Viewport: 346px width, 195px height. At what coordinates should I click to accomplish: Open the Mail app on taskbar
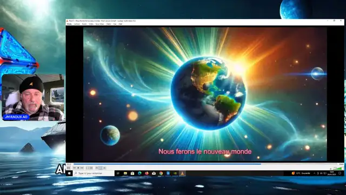(x=154, y=173)
